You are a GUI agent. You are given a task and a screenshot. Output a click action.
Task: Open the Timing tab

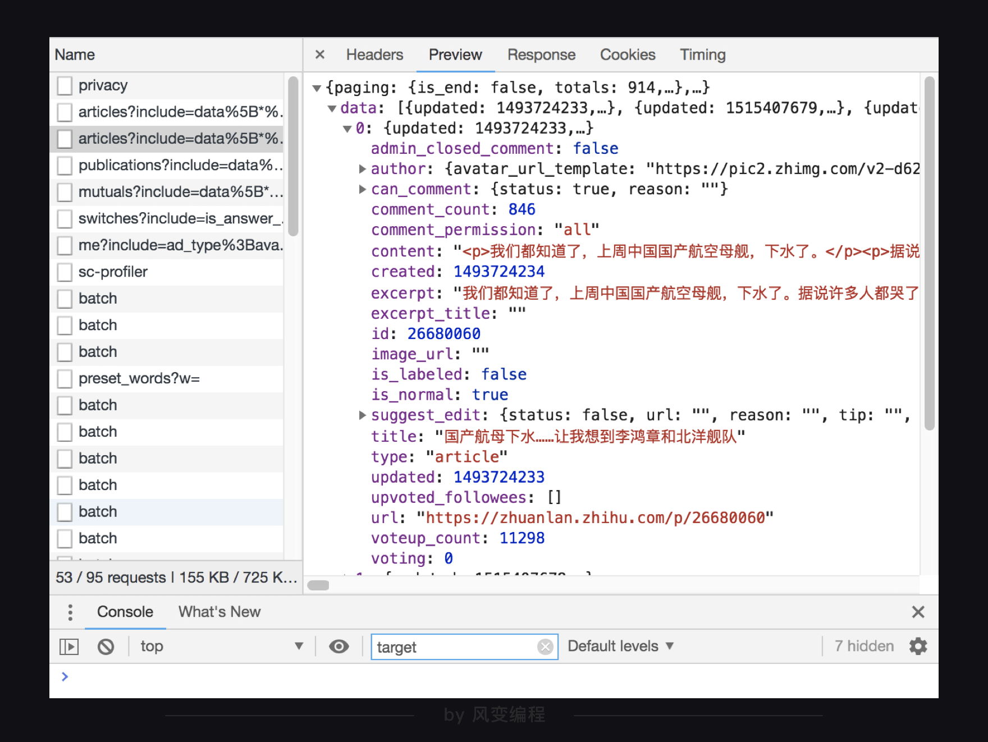[x=703, y=54]
